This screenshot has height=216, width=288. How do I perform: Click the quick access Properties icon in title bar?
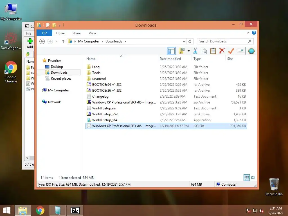point(48,25)
